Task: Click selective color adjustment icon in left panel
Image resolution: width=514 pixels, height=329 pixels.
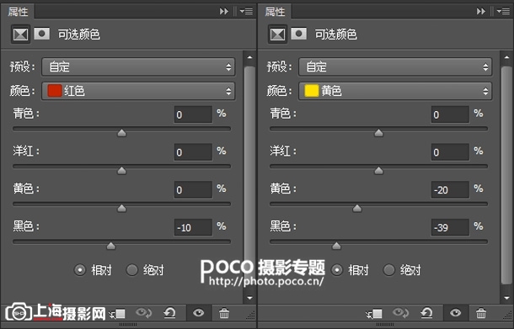Action: pos(21,34)
